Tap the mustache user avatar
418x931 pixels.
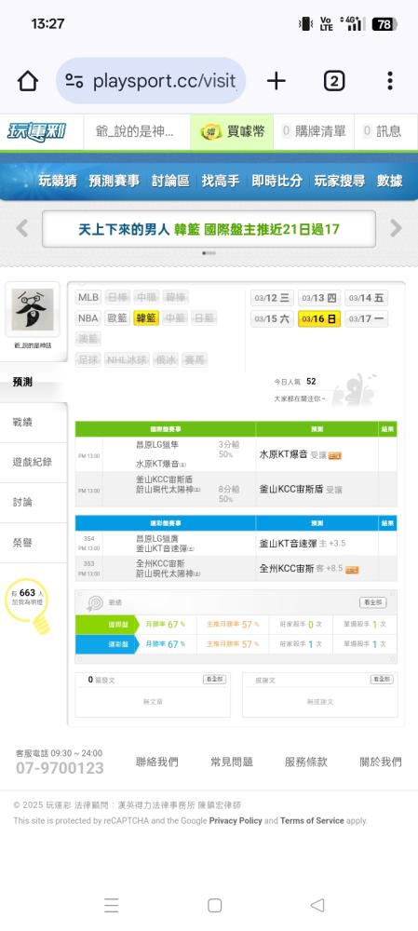pos(33,309)
